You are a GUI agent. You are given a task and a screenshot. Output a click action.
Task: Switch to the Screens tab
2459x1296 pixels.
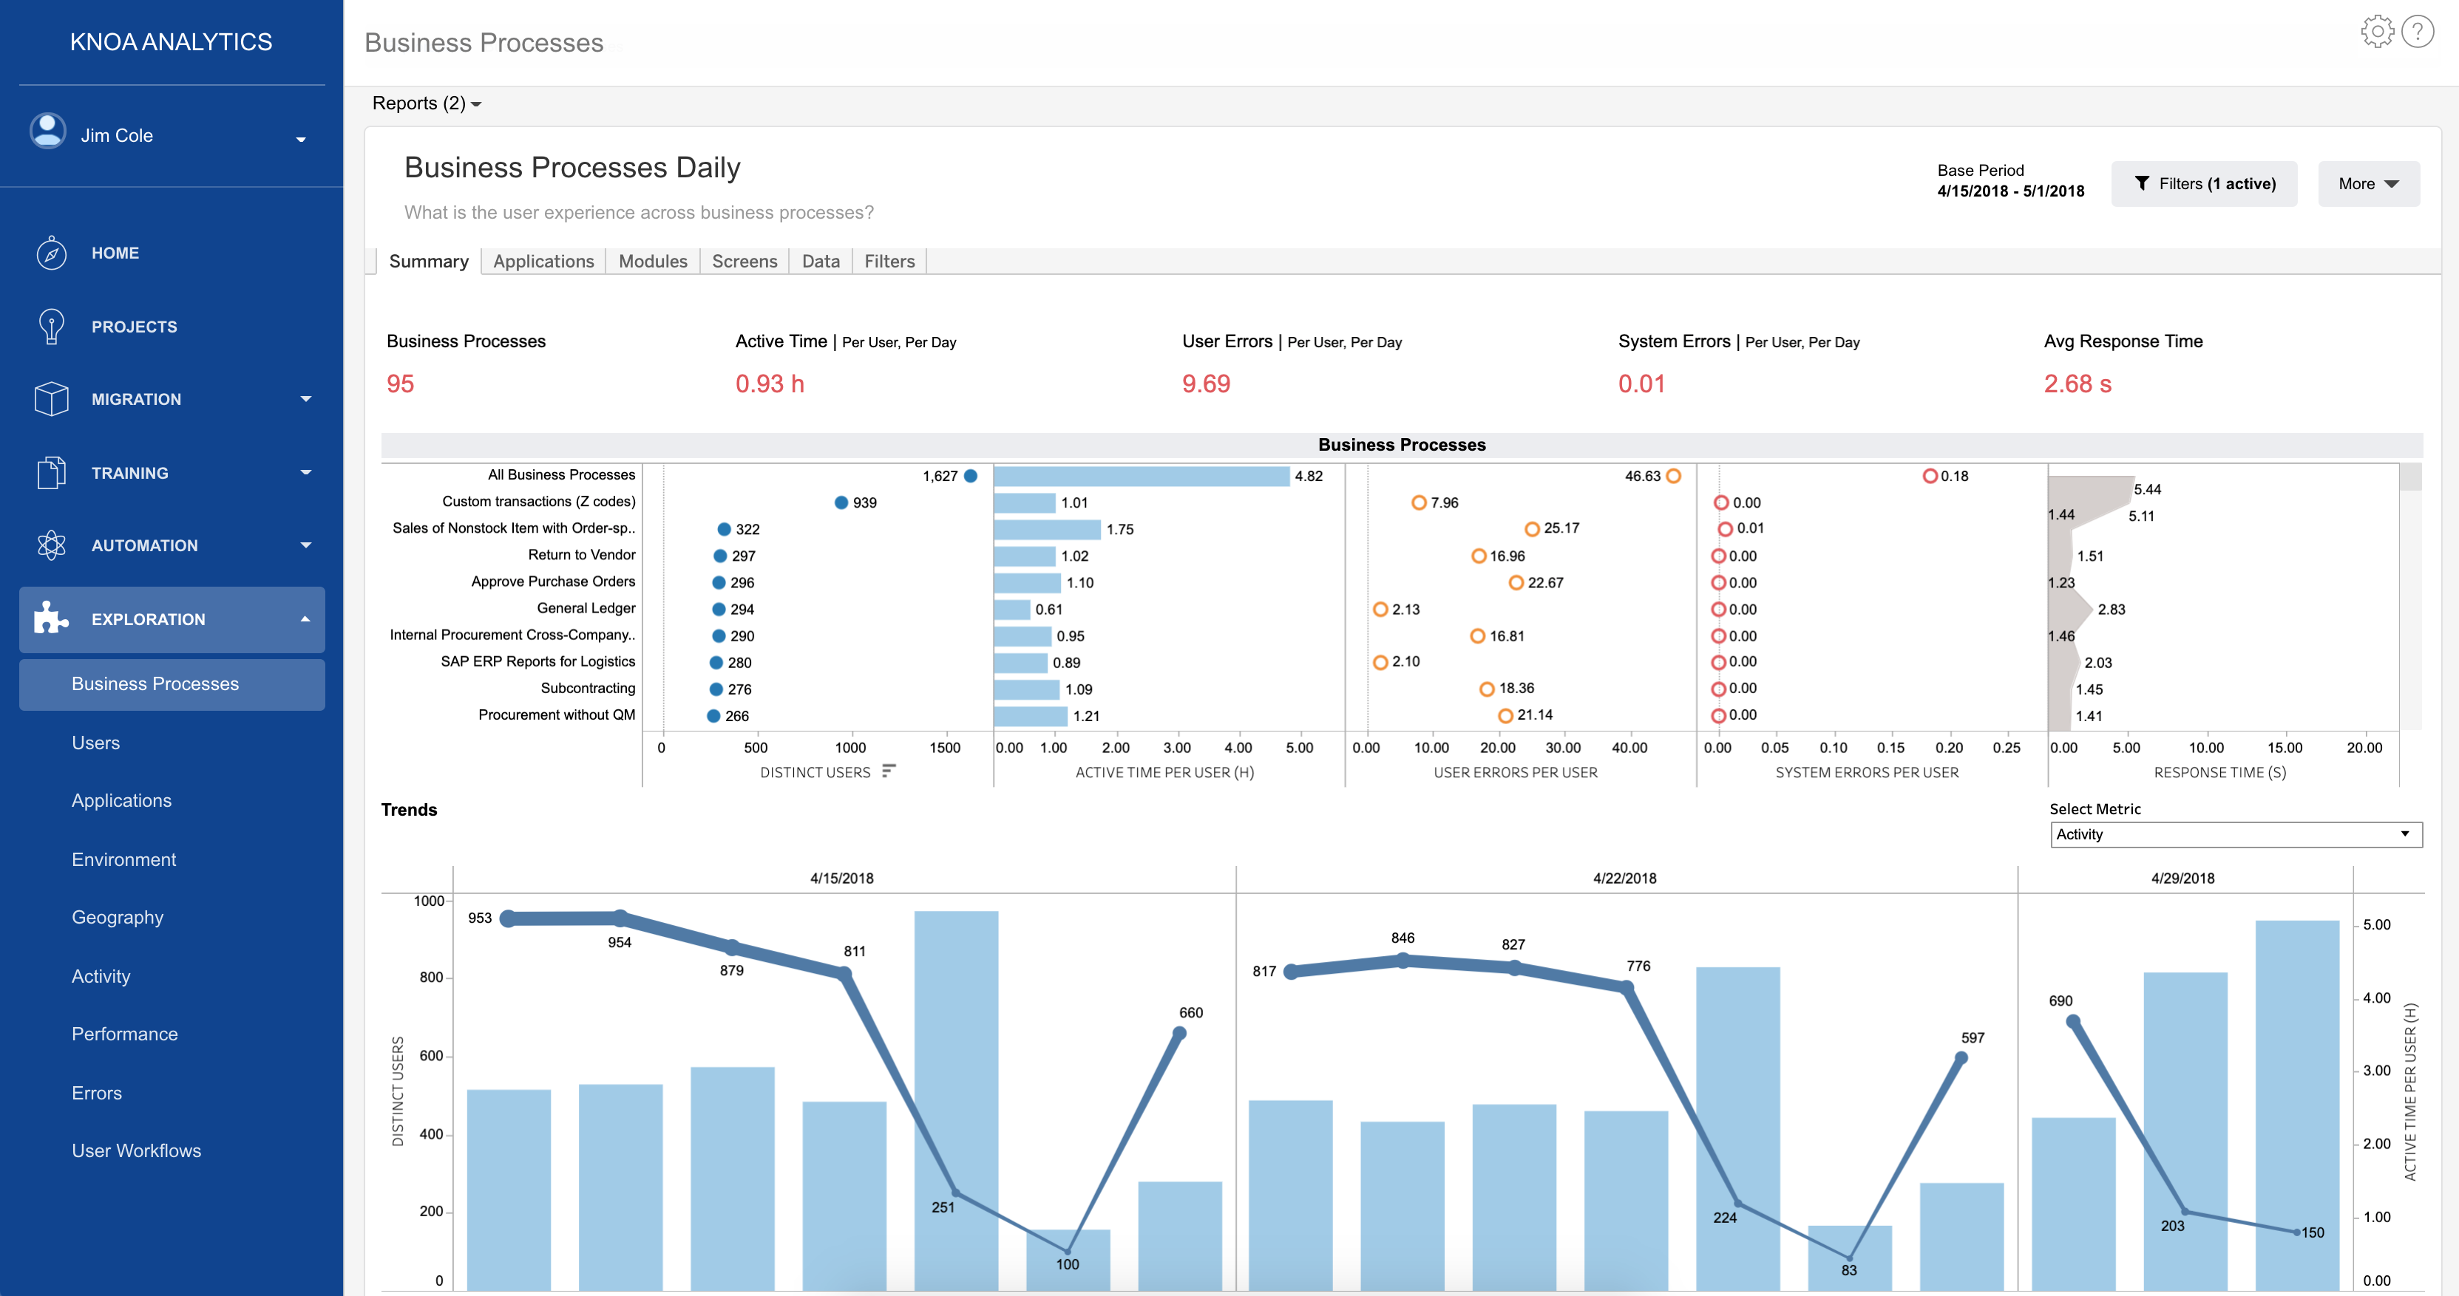pyautogui.click(x=744, y=262)
